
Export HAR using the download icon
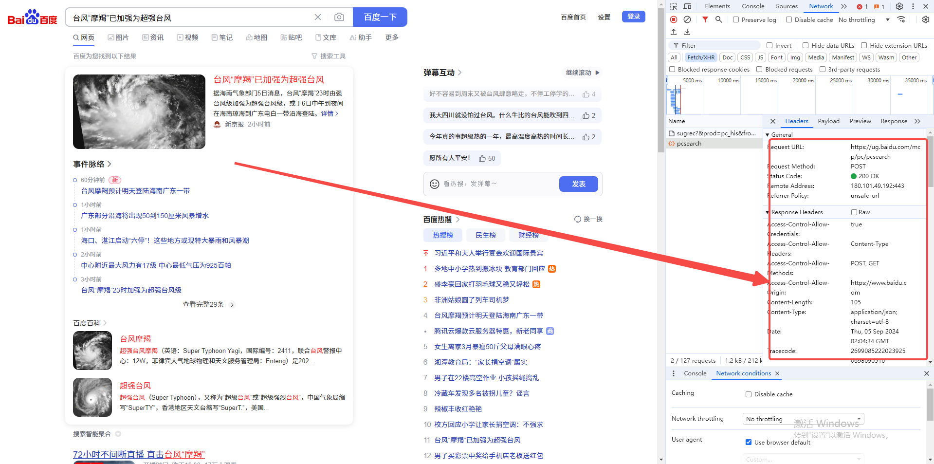click(687, 32)
